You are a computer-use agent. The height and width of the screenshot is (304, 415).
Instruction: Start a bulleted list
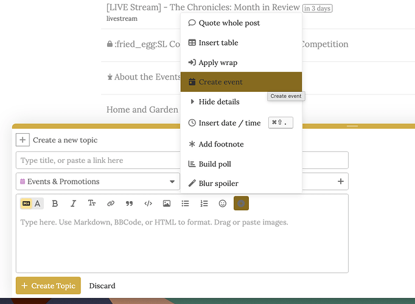click(x=186, y=204)
